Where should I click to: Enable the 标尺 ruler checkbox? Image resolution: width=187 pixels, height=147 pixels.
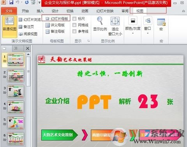(x=74, y=19)
